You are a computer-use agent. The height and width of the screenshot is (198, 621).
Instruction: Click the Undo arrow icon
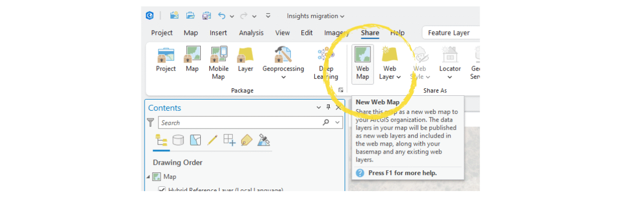(222, 16)
